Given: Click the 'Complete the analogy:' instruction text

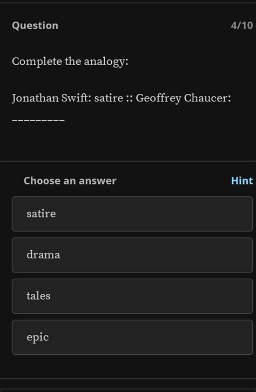Looking at the screenshot, I should pos(70,61).
